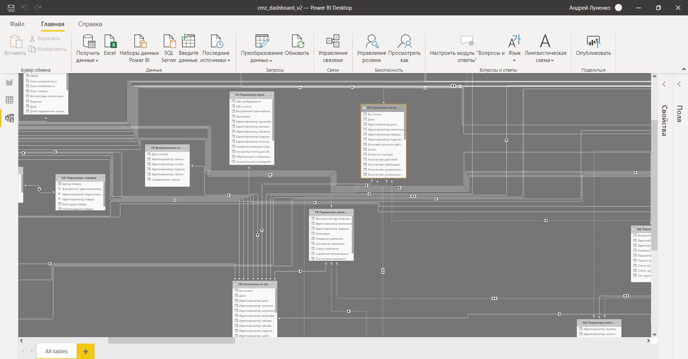
Task: Click Вырезать cut button
Action: click(x=45, y=38)
